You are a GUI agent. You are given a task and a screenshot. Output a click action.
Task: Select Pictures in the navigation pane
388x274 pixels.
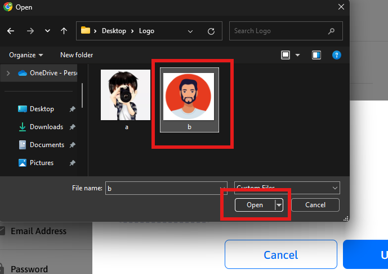point(42,163)
